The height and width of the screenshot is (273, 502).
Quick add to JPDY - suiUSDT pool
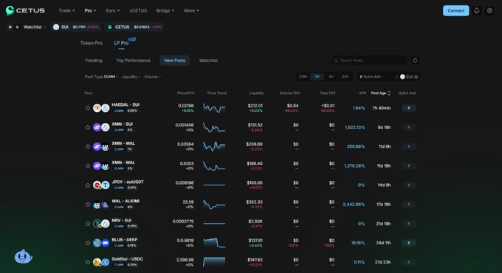click(x=408, y=185)
